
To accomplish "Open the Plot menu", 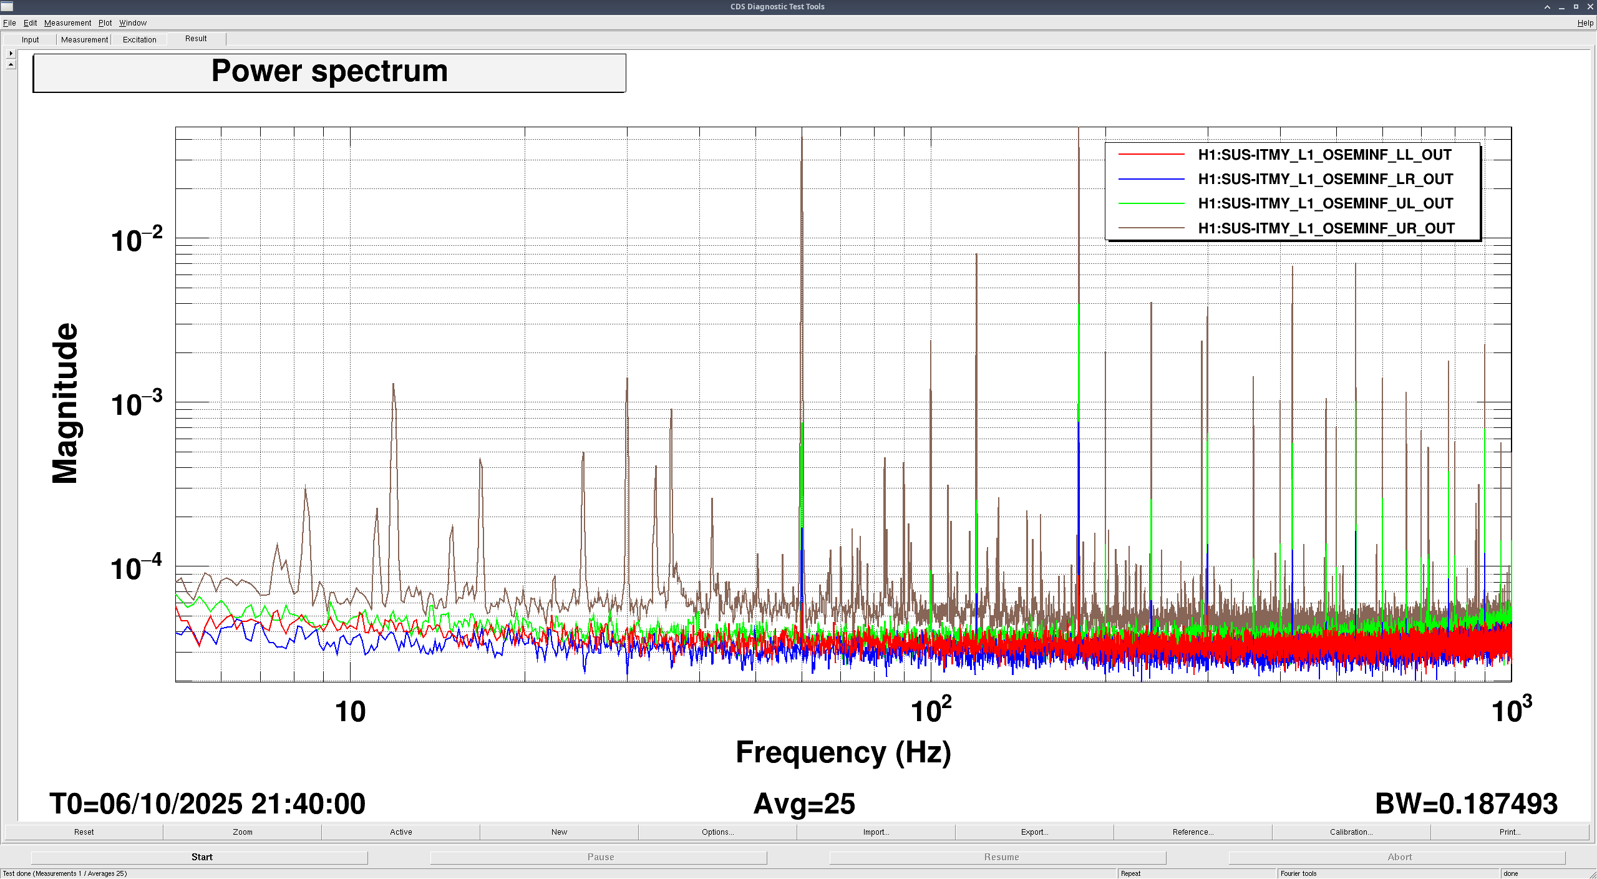I will (x=105, y=23).
